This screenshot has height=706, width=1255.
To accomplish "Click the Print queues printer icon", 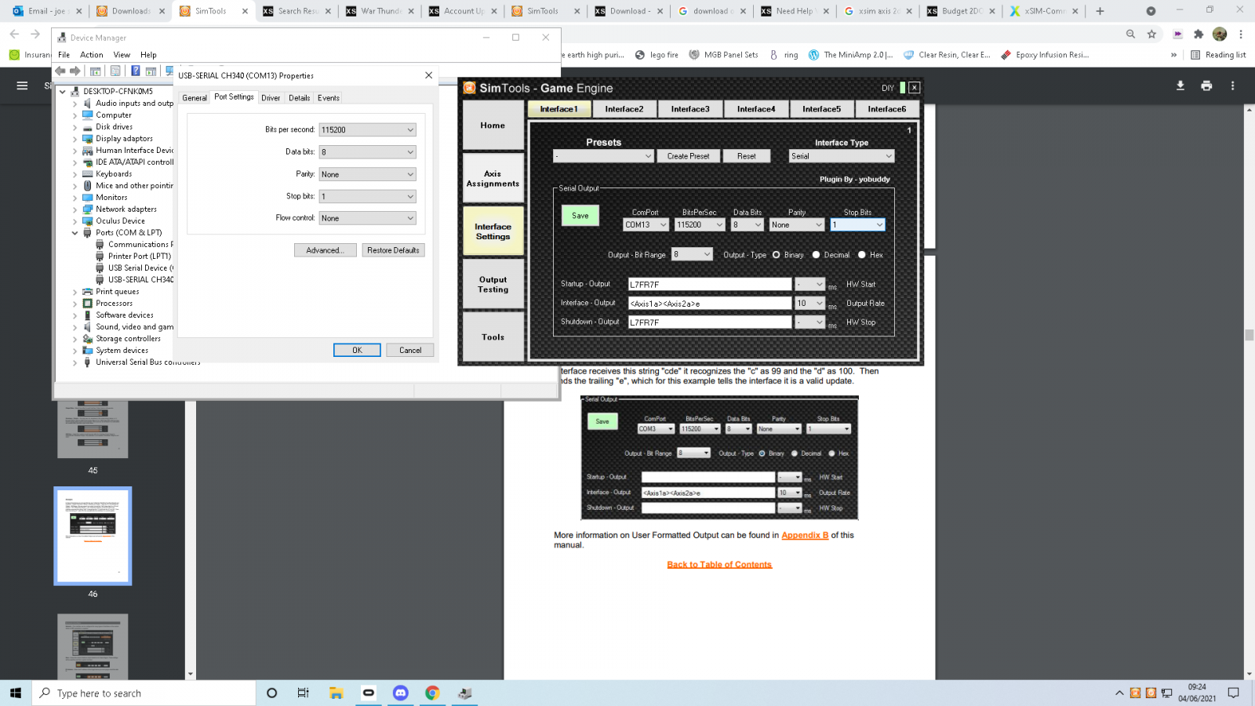I will coord(88,292).
